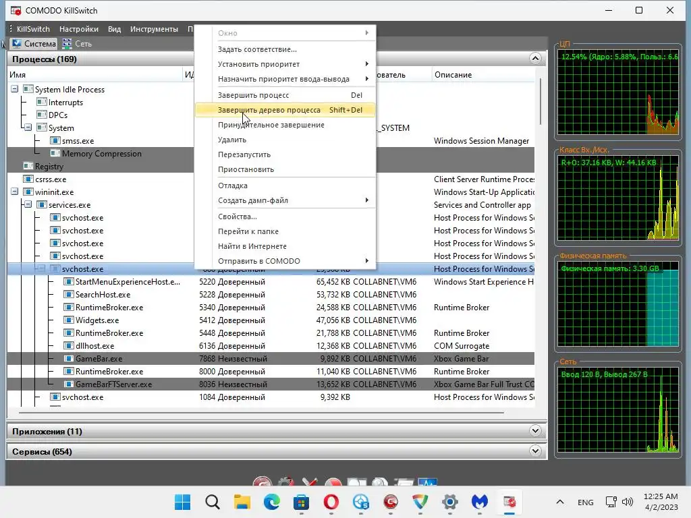This screenshot has width=691, height=518.
Task: Click 'Отладка' menu entry
Action: coord(285,186)
